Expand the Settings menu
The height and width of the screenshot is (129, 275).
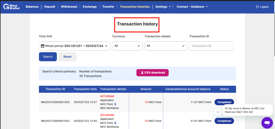(x=163, y=7)
